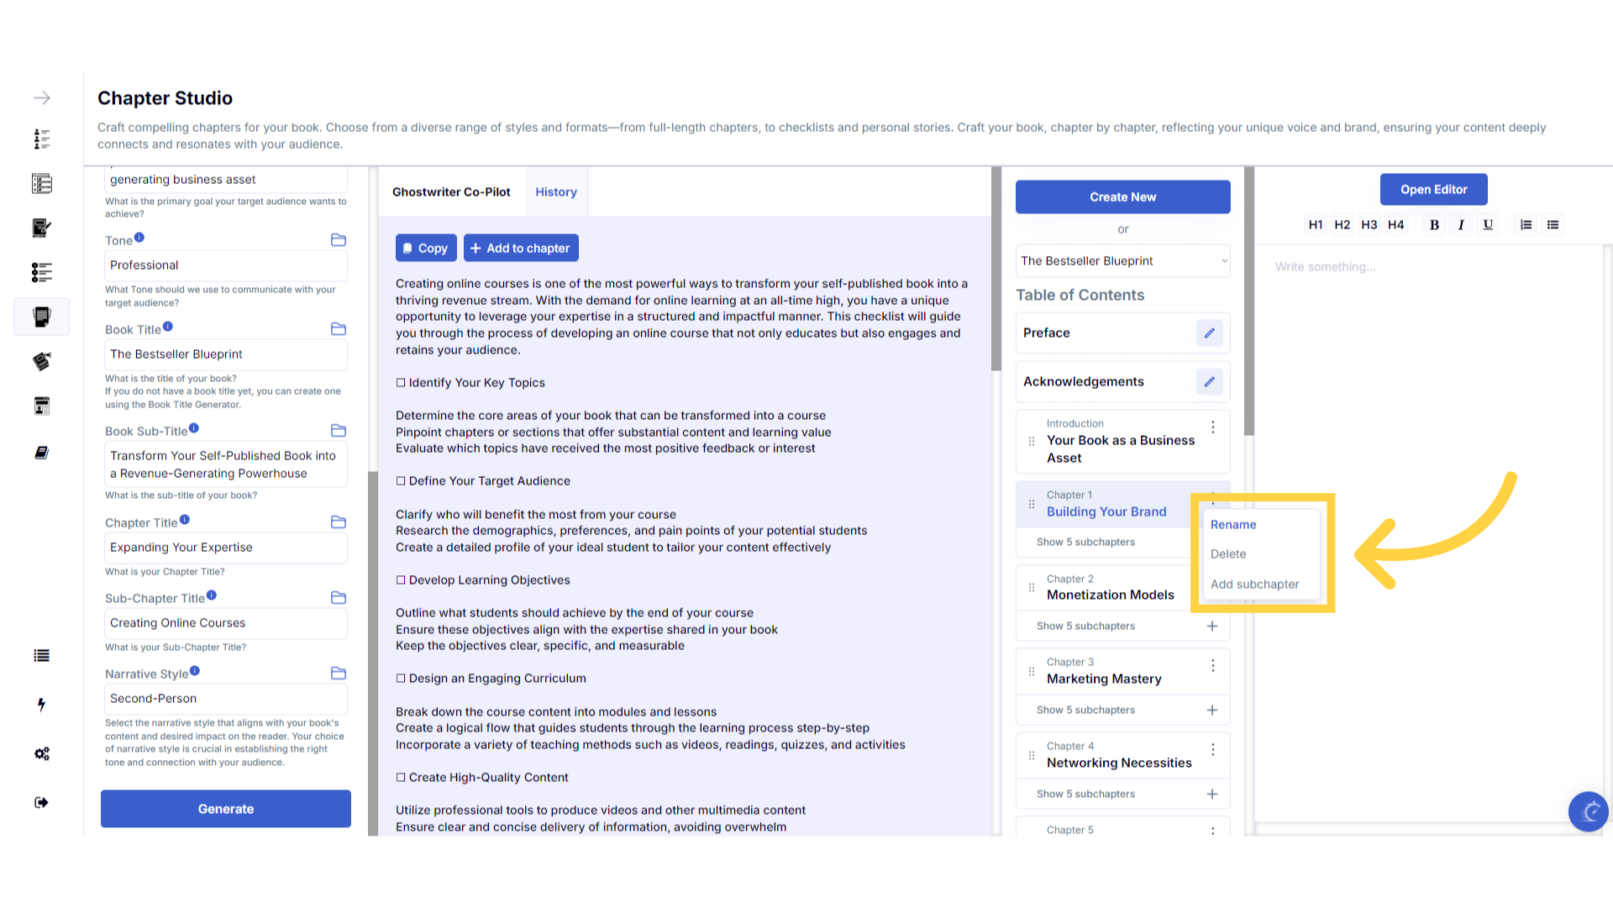Viewport: 1613px width, 907px height.
Task: Click the info icon beside Narrative Style
Action: pos(195,671)
